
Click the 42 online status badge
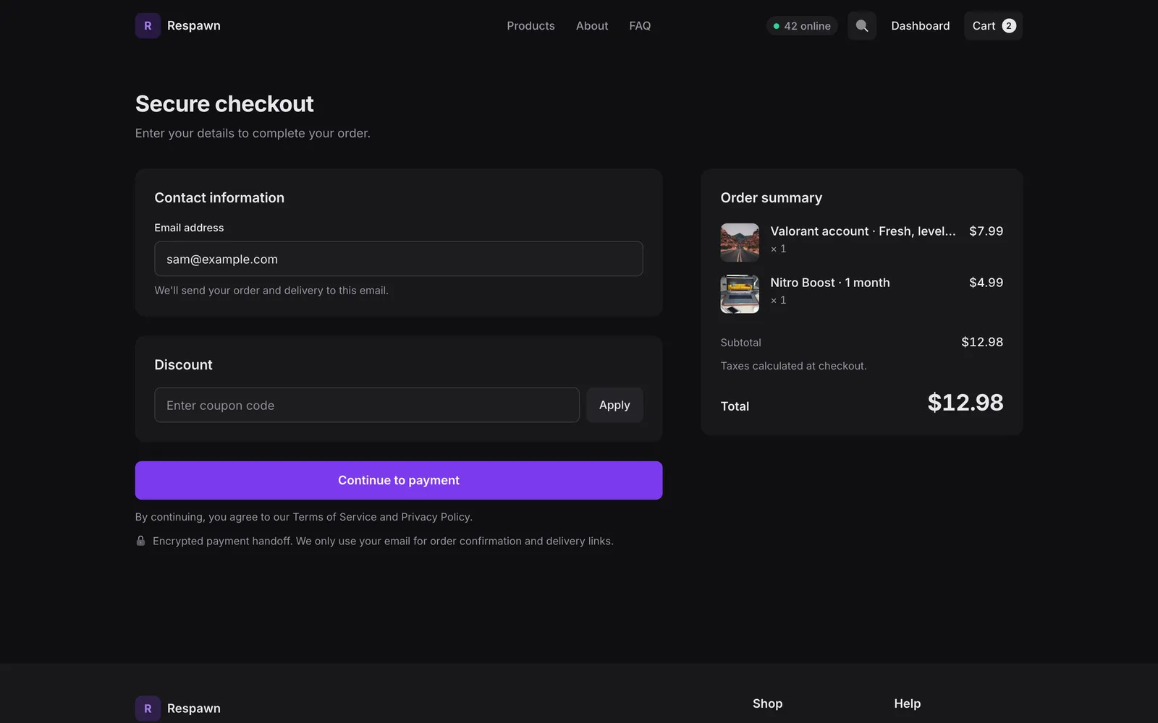(x=802, y=26)
